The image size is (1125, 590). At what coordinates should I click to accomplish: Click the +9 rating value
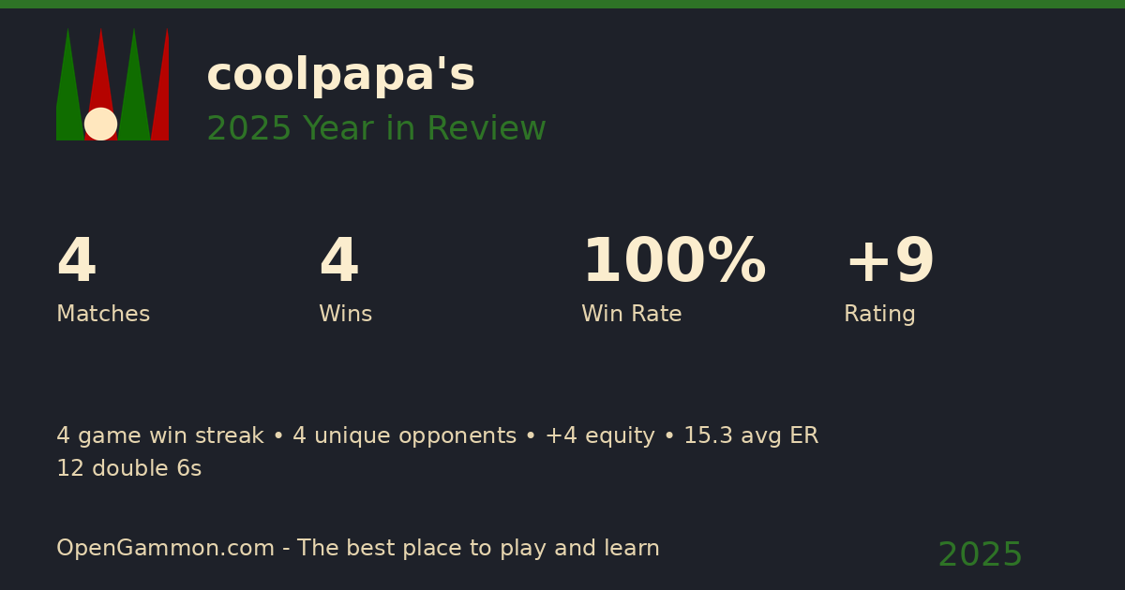pos(889,262)
